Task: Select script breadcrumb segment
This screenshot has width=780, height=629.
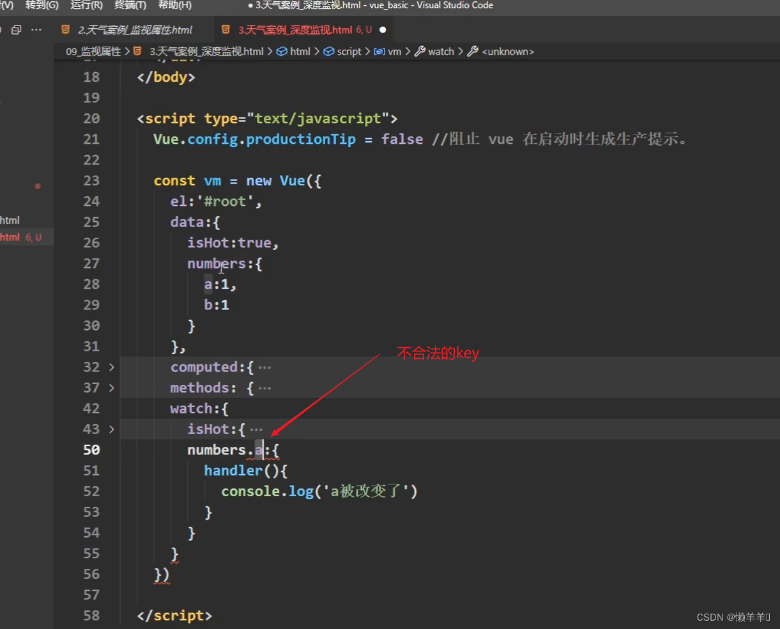Action: point(349,52)
